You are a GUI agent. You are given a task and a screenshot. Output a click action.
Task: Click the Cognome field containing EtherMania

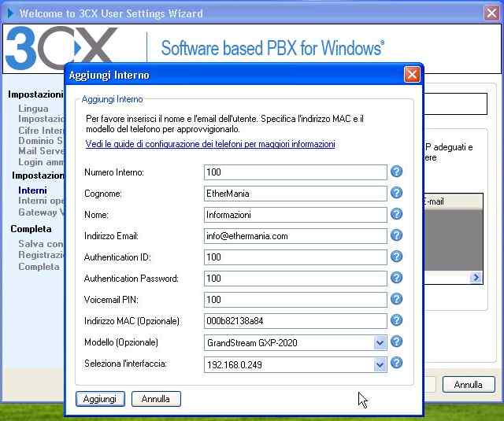(x=295, y=194)
